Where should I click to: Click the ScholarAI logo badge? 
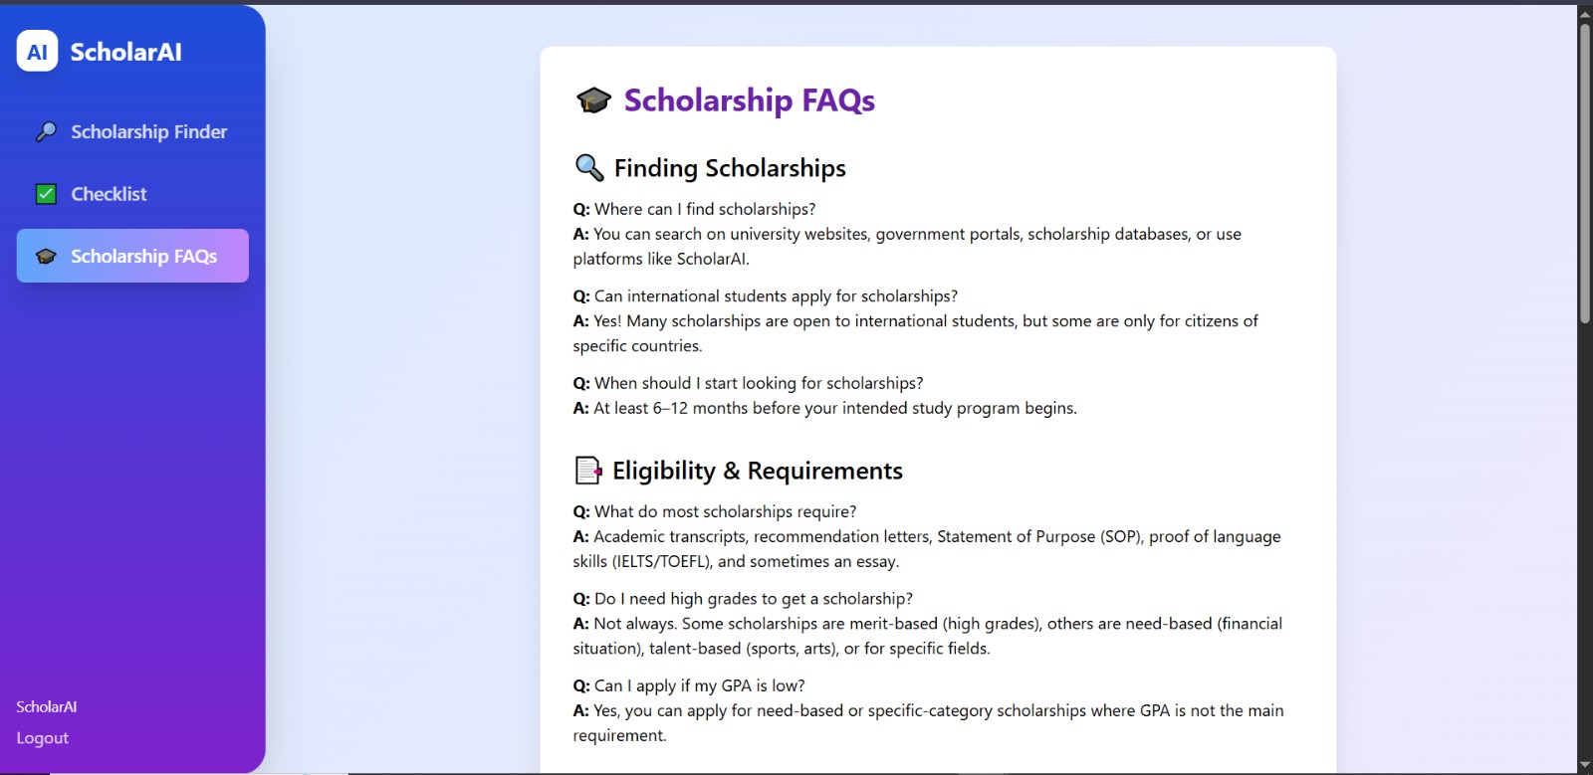tap(37, 52)
